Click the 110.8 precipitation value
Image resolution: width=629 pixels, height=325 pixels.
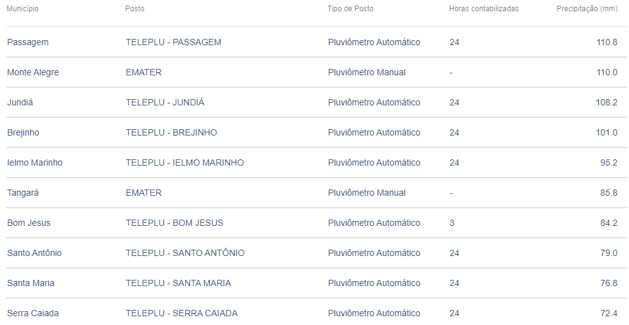607,42
